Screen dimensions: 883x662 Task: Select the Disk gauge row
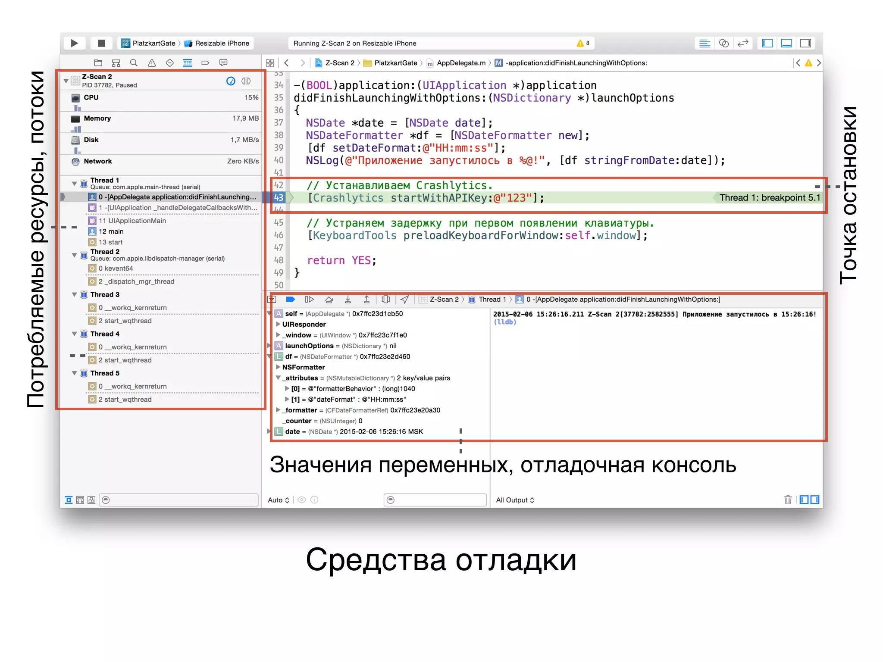point(161,144)
